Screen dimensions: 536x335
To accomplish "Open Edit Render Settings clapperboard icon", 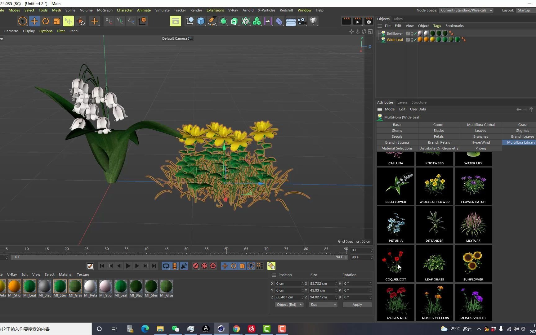I will coord(368,21).
